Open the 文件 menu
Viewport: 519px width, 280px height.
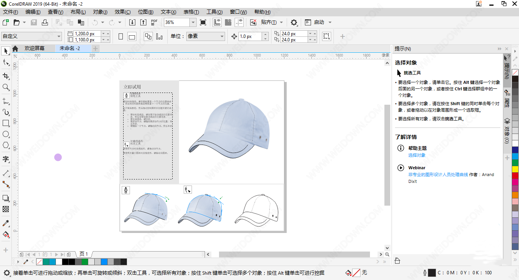coord(11,12)
